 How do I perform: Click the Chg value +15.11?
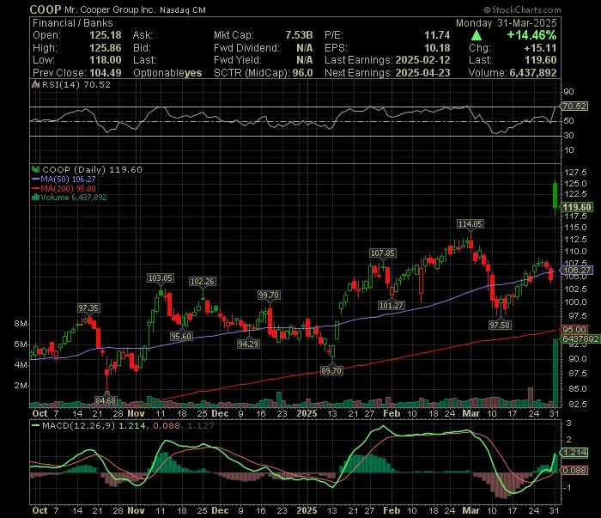540,48
